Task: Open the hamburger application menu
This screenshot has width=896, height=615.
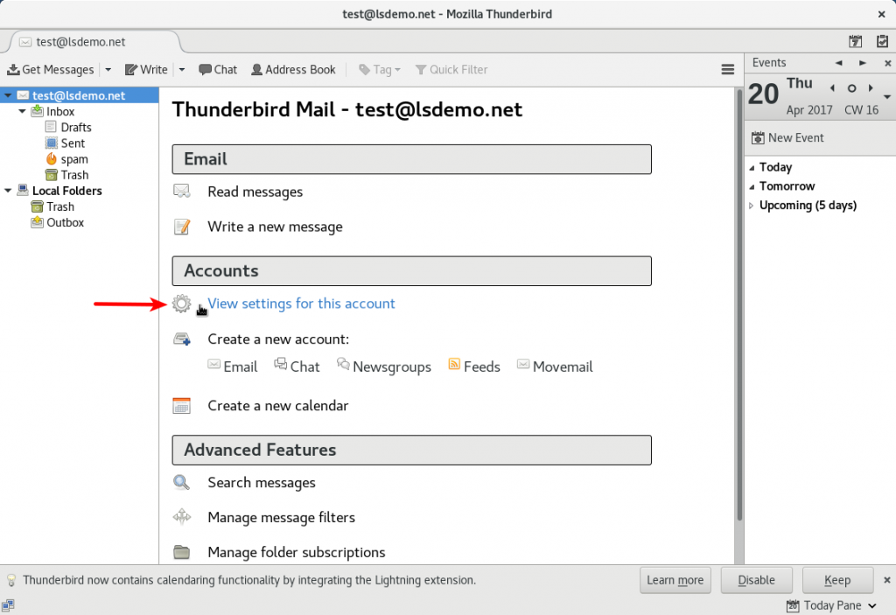Action: (x=727, y=70)
